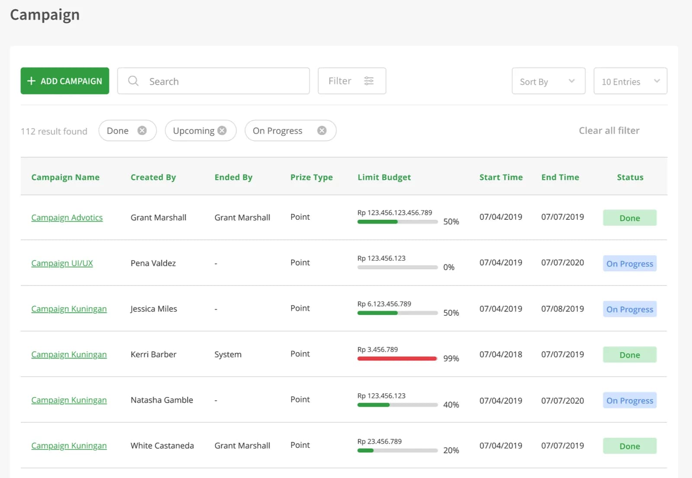Screen dimensions: 692x478
Task: Click the filter sliders icon
Action: 369,81
